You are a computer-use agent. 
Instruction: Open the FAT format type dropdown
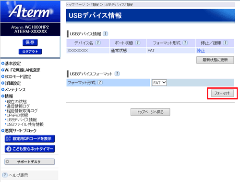pos(159,83)
